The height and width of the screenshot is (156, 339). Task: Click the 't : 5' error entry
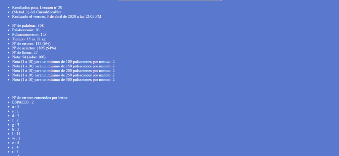click(15, 152)
